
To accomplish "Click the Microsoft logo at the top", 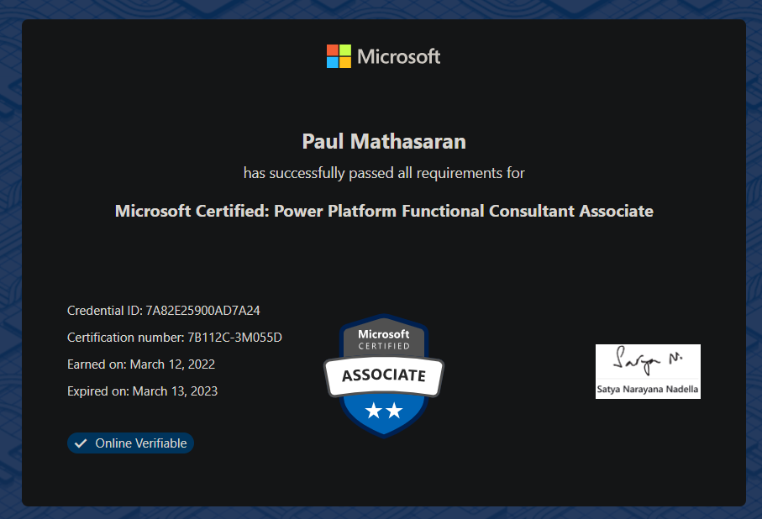I will (383, 55).
